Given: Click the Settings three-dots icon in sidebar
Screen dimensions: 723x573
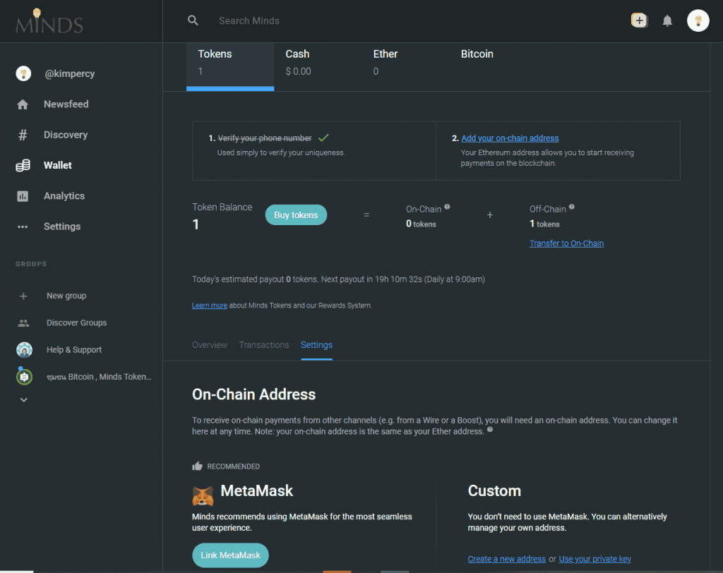Looking at the screenshot, I should [23, 227].
